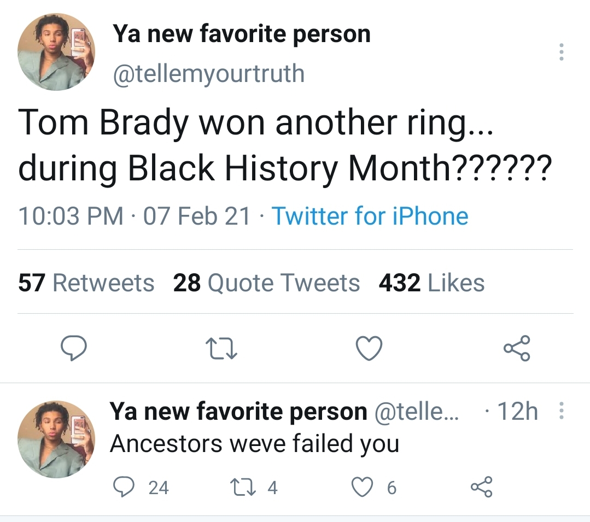
Task: Share the main Tom Brady tweet
Action: coord(517,349)
